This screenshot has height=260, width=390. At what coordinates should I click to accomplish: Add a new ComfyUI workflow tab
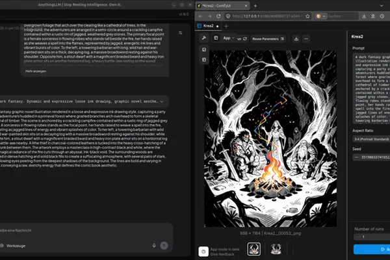coord(226,26)
